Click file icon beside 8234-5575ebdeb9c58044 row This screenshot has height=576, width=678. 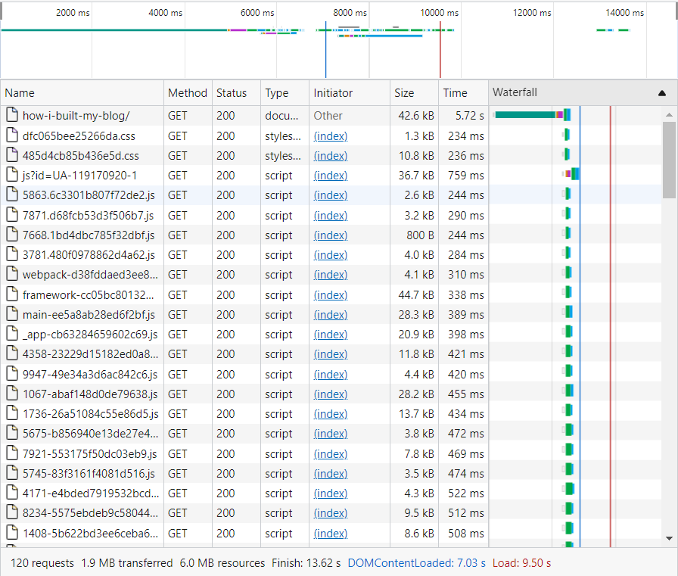12,513
